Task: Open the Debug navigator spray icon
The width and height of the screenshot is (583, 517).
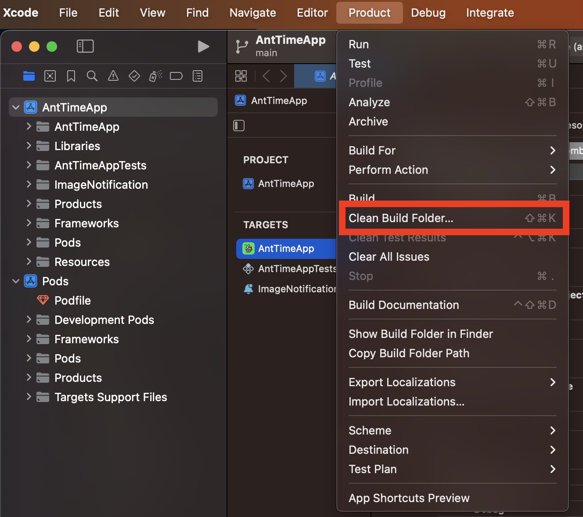Action: [x=155, y=76]
